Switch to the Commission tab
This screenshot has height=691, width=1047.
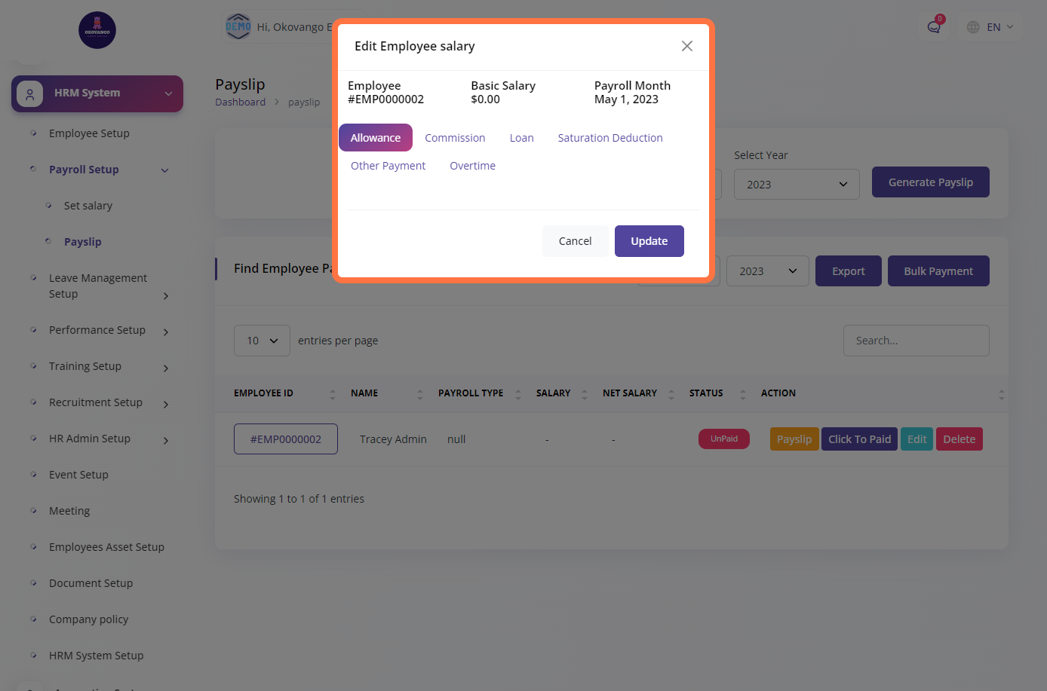(455, 138)
